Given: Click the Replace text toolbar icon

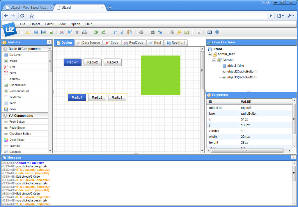Looking at the screenshot, I should pyautogui.click(x=160, y=32).
